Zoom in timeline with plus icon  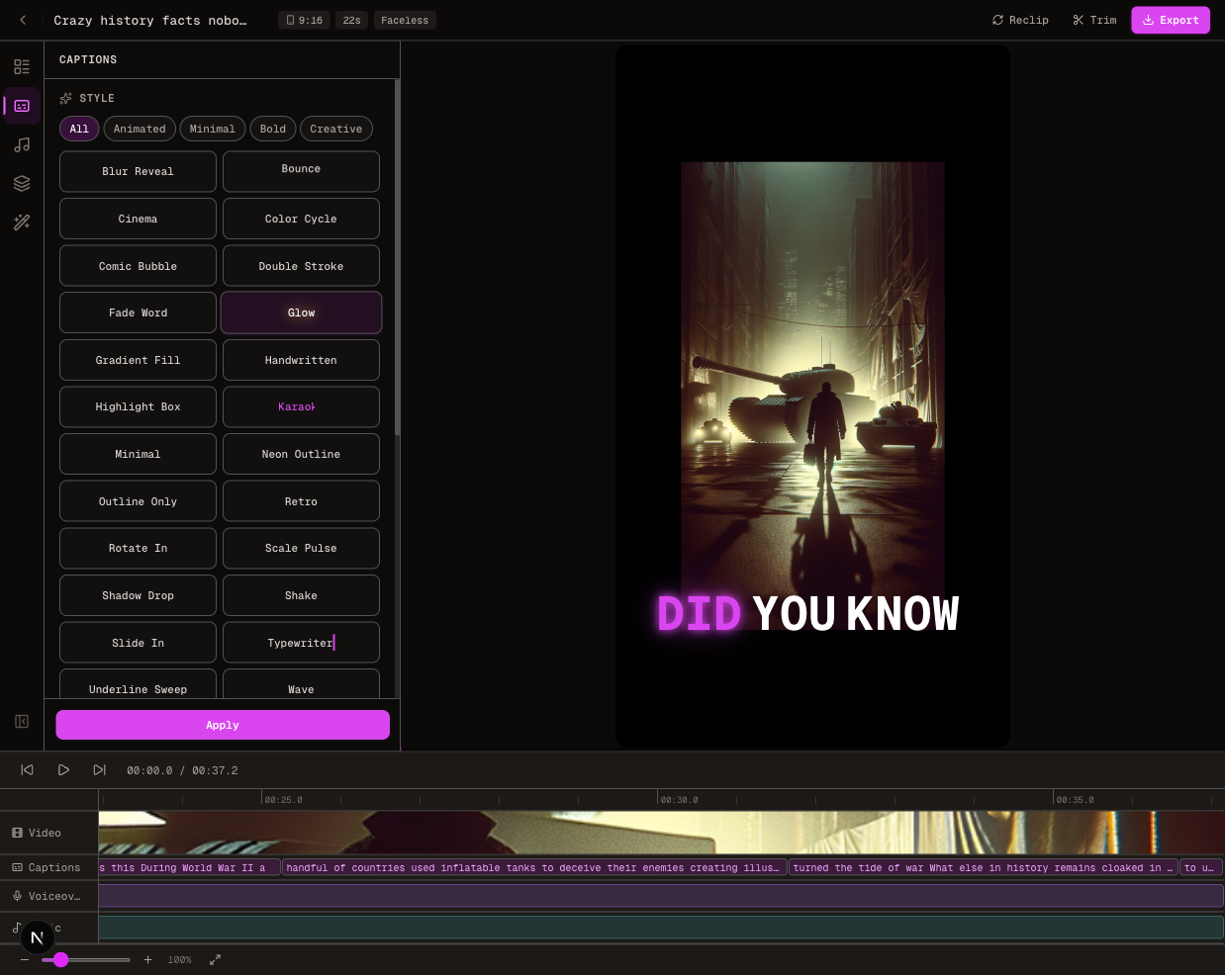coord(147,959)
